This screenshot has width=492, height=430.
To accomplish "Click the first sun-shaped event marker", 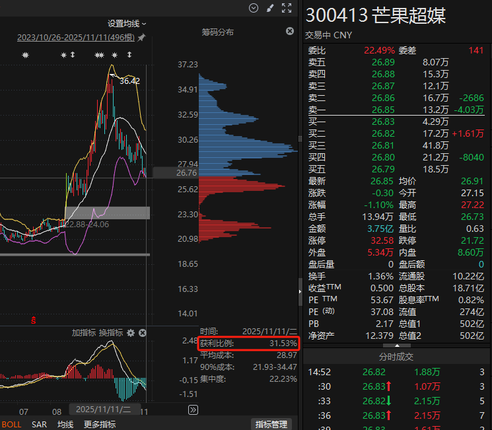I will [25, 55].
